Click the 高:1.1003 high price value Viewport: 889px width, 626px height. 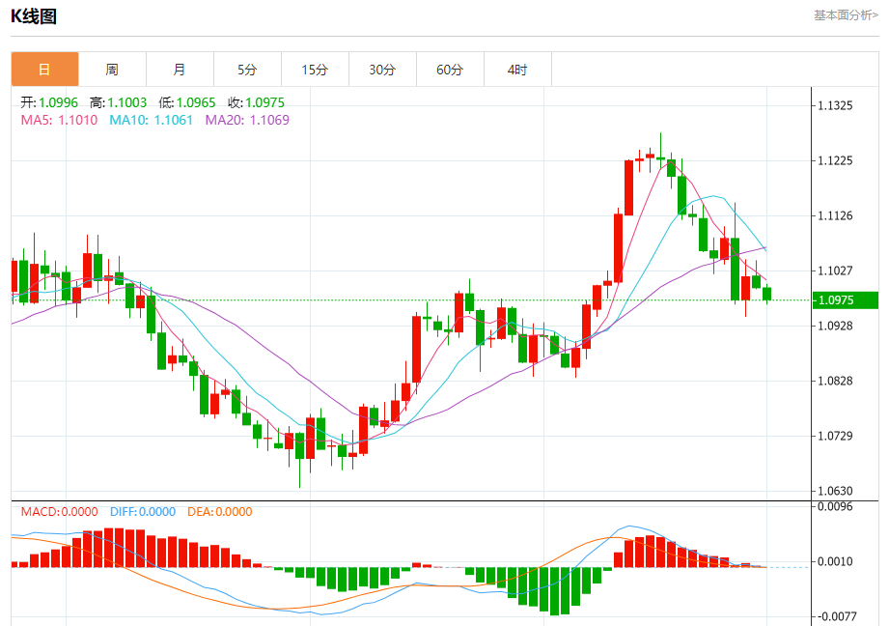[x=118, y=102]
